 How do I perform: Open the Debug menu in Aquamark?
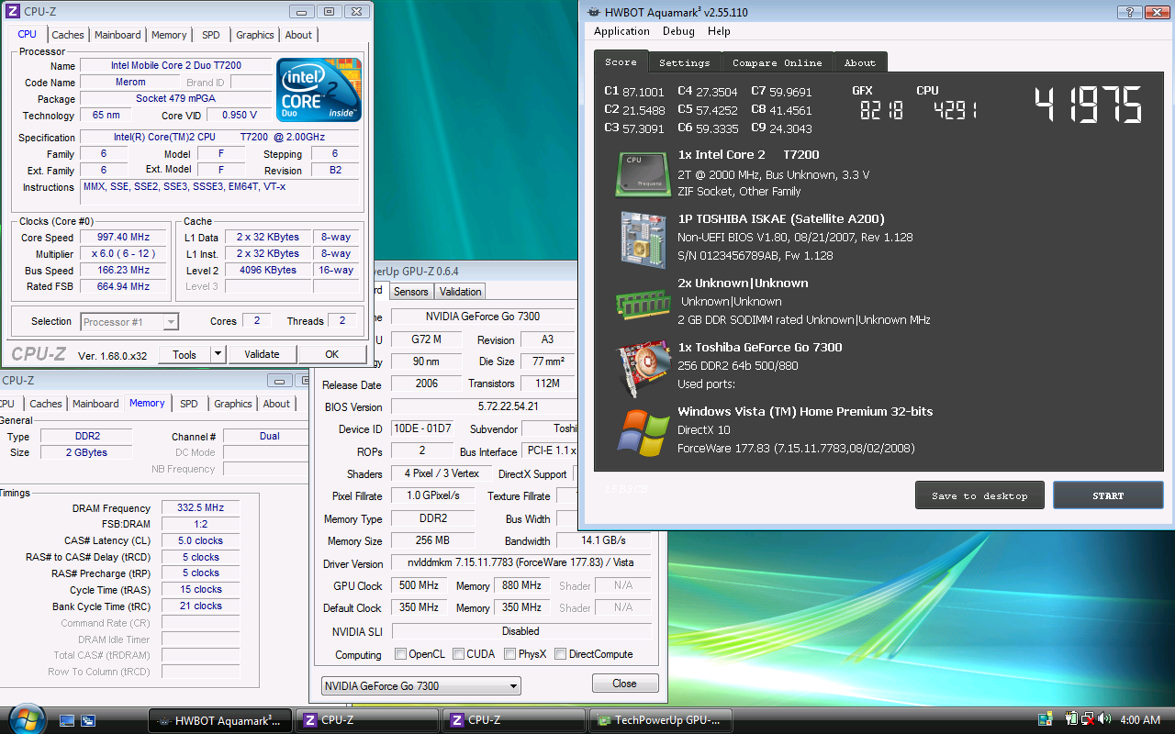[678, 31]
